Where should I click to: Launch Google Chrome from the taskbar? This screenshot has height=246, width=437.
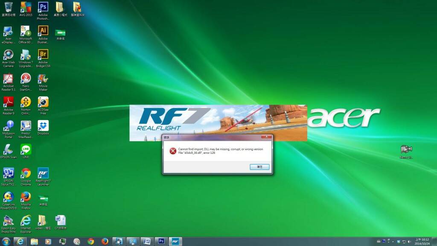tap(90, 241)
